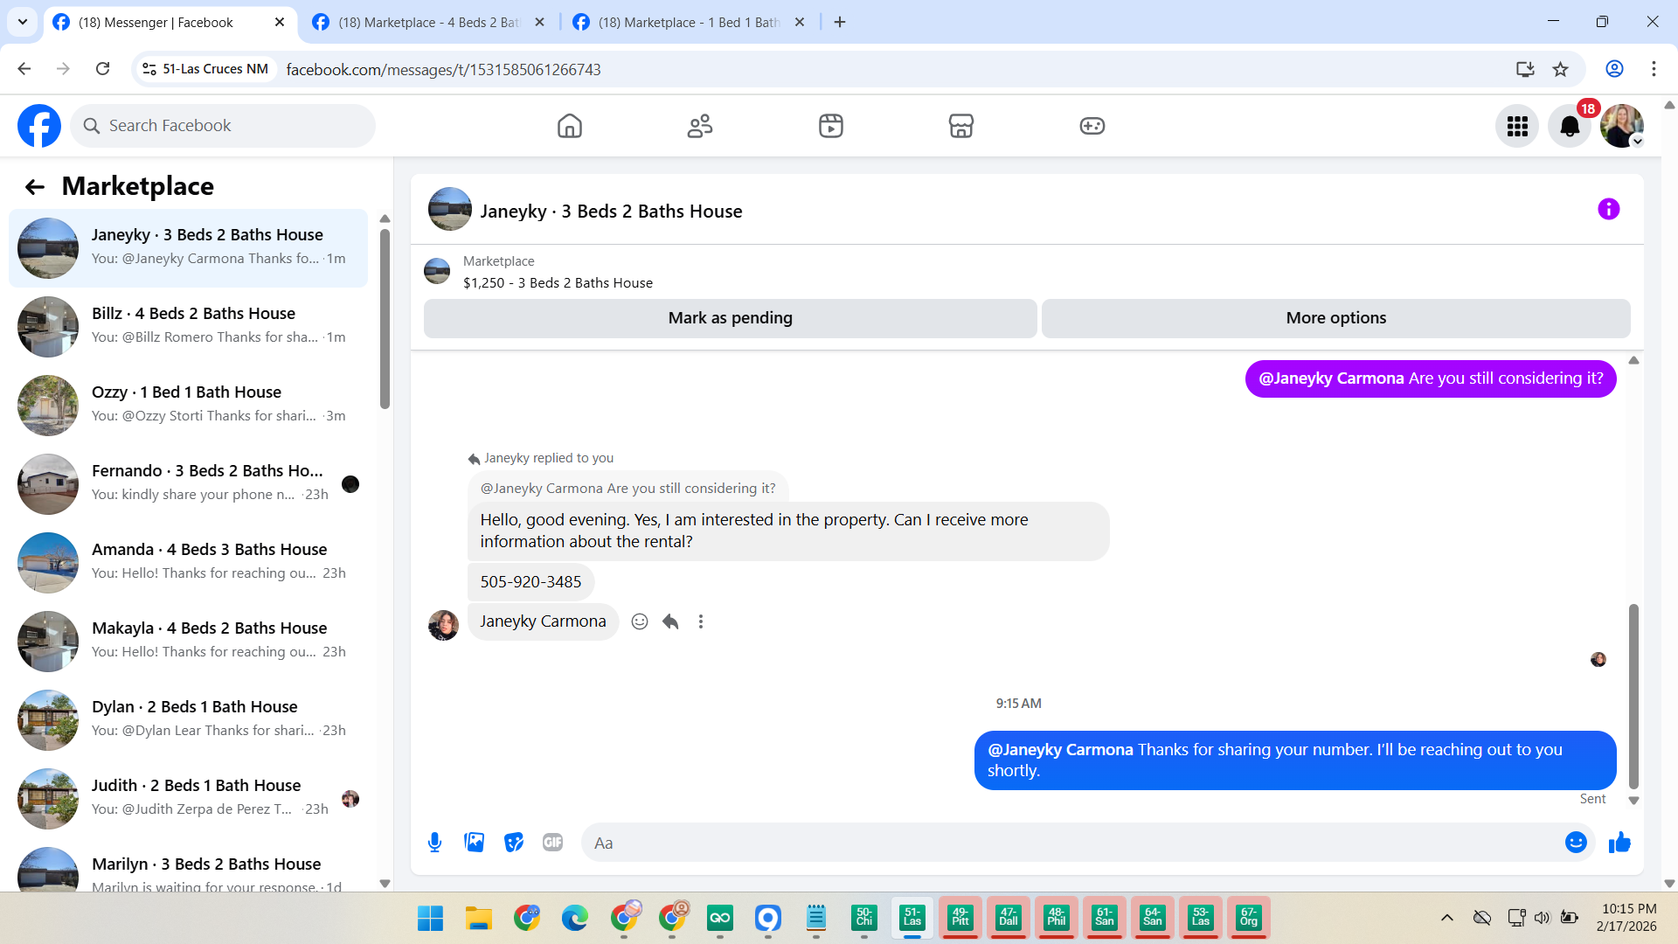Send a thumbs-up like
Screen dimensions: 1678x944
(1619, 843)
